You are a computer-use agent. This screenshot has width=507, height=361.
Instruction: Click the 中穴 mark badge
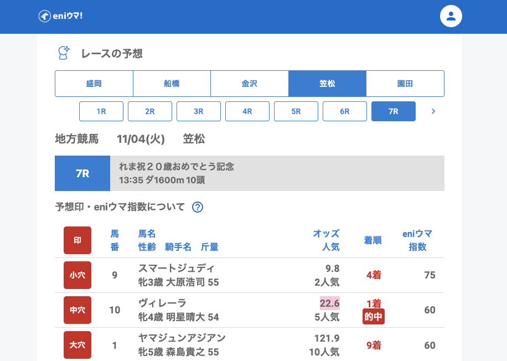(x=77, y=310)
